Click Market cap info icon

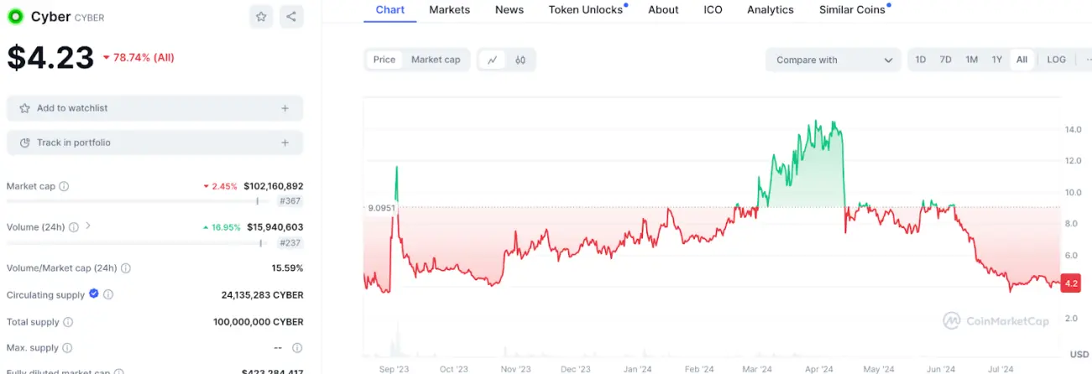(64, 186)
